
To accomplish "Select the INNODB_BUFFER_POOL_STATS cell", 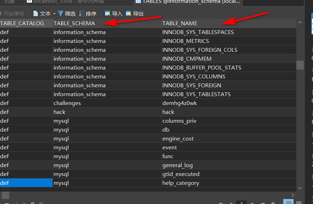I will [229, 67].
